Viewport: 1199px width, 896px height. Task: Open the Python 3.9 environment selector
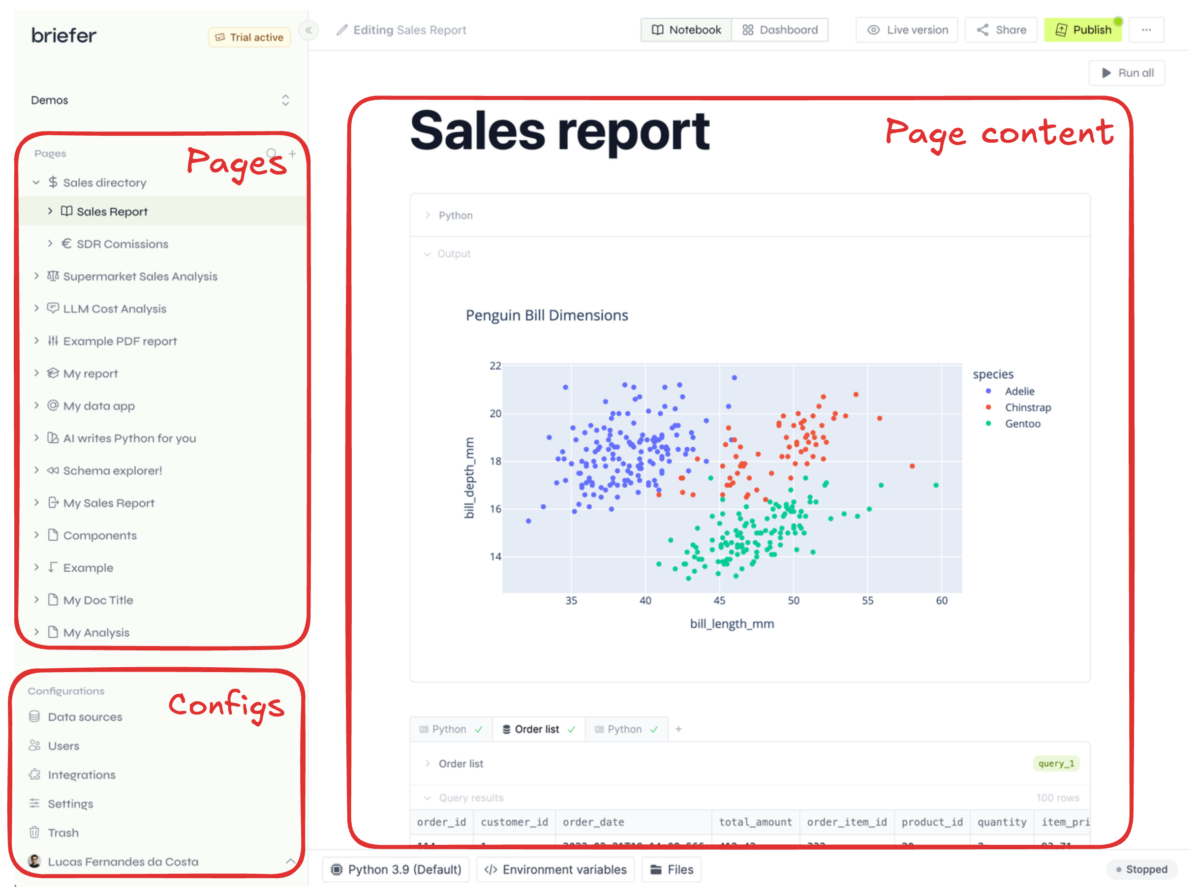(x=396, y=869)
